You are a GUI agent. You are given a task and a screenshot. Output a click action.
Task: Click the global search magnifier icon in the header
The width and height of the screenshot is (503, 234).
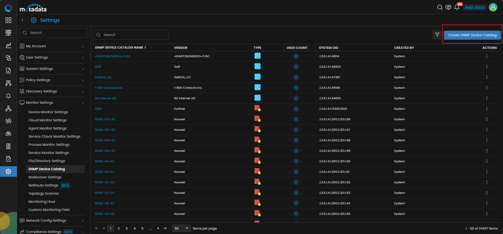pyautogui.click(x=440, y=7)
